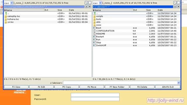
Task: Select the CONFIGURATION txt file icon
Action: click(x=95, y=31)
